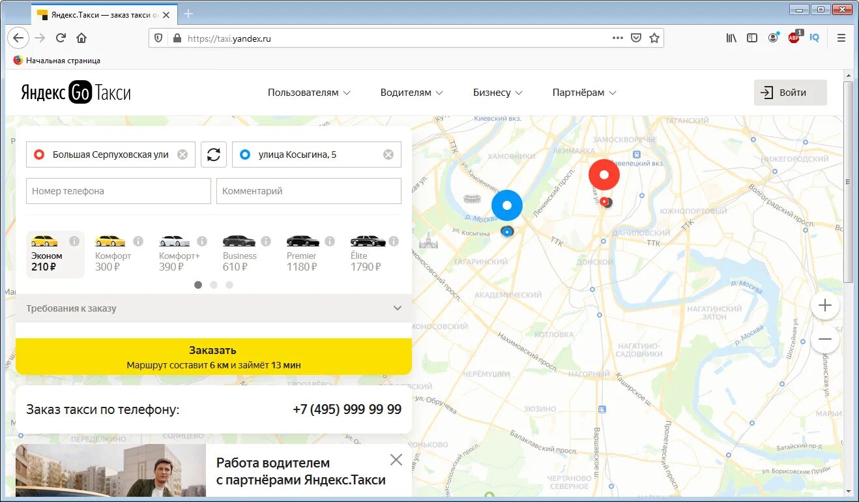Show info for Комфорт tariff
Viewport: 859px width, 502px height.
pos(138,241)
